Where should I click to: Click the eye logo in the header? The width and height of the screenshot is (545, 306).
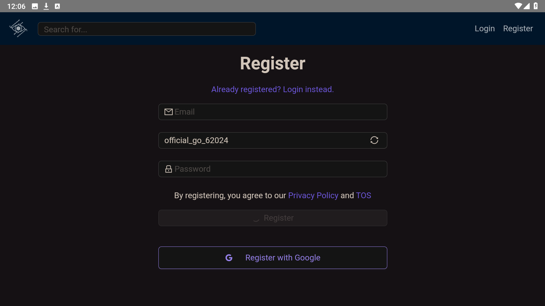click(18, 29)
